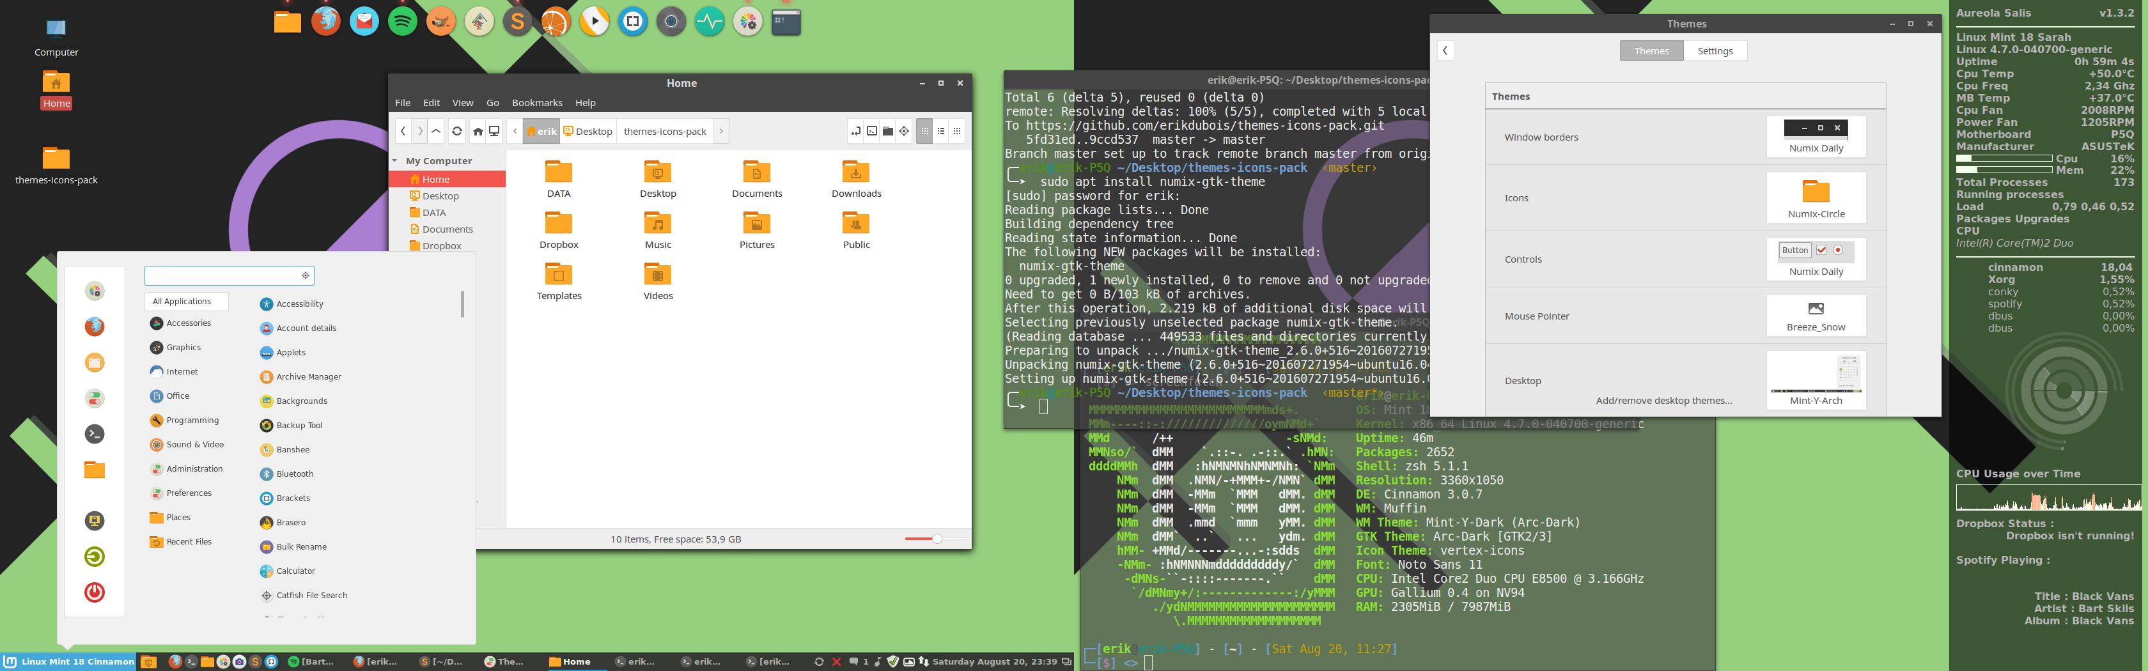Launch Spotify from the top dock
The image size is (2148, 671).
pos(403,21)
